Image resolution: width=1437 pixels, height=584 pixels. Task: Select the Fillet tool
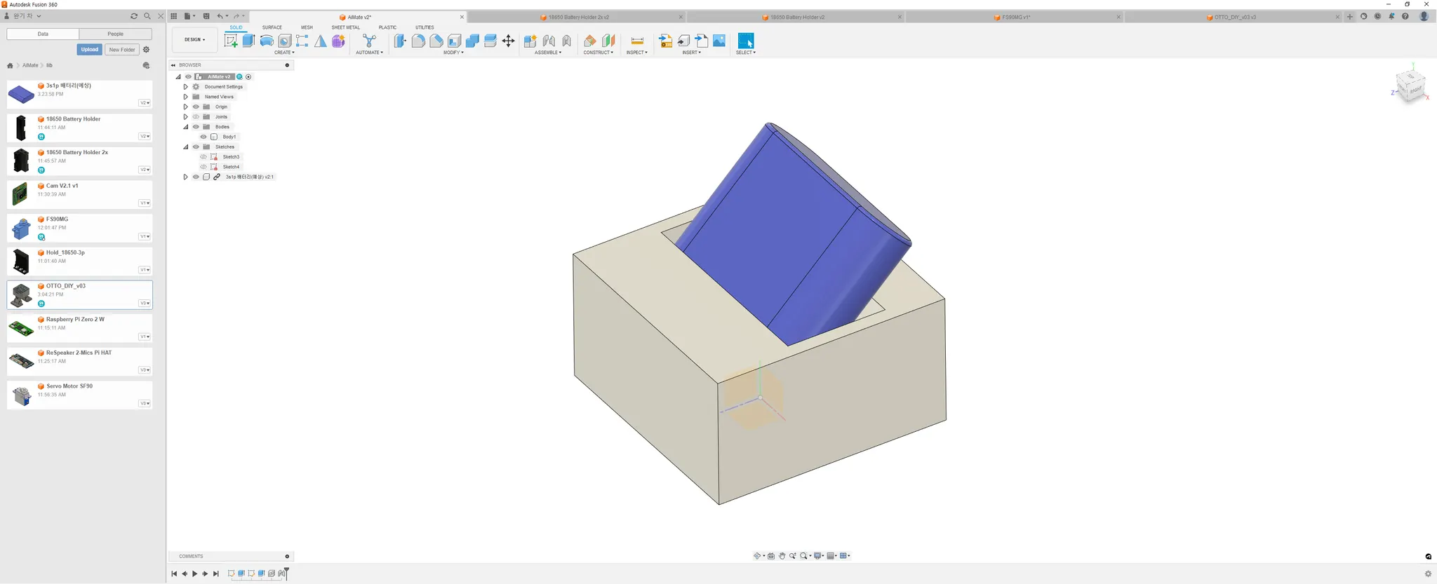tap(418, 41)
